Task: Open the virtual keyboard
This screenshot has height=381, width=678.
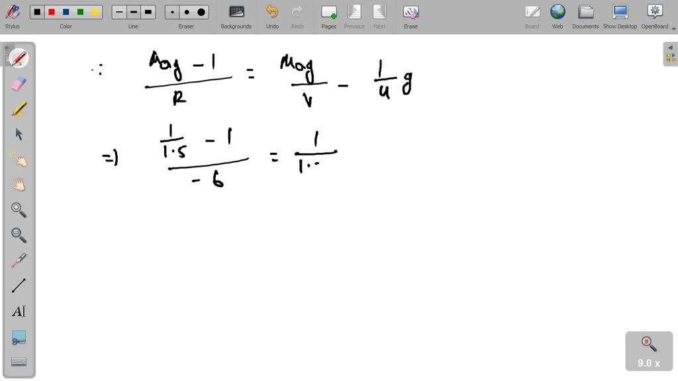Action: (x=19, y=360)
